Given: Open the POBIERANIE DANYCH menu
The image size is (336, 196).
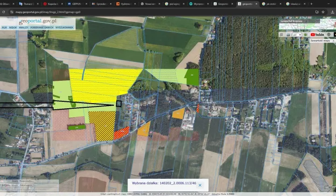Looking at the screenshot, I should coord(42,28).
